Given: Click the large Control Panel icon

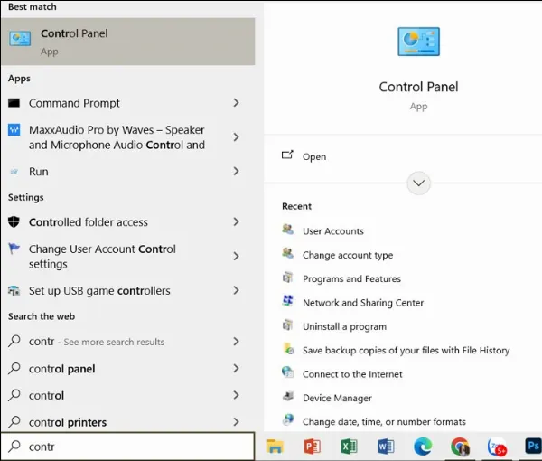Looking at the screenshot, I should (418, 44).
